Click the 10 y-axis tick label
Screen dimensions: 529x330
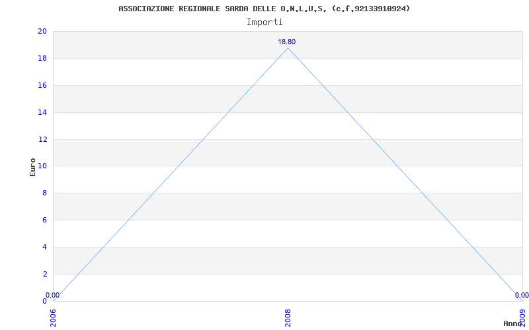click(42, 166)
